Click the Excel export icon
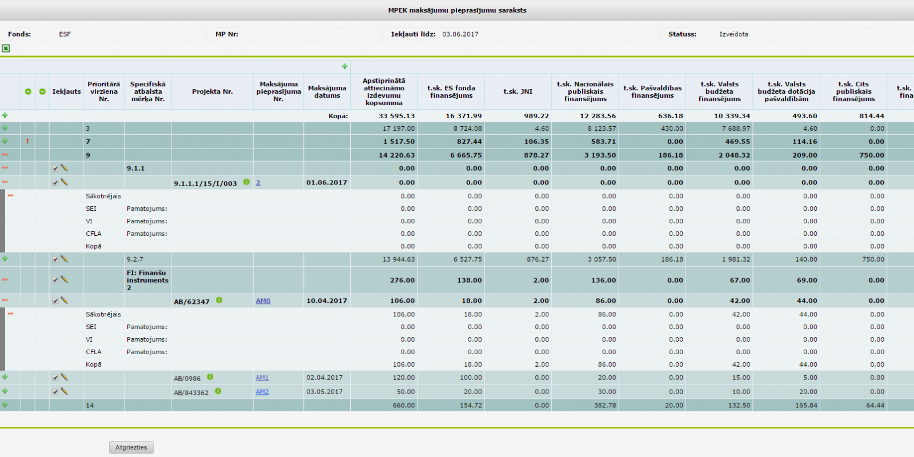Viewport: 914px width, 457px height. (x=6, y=49)
